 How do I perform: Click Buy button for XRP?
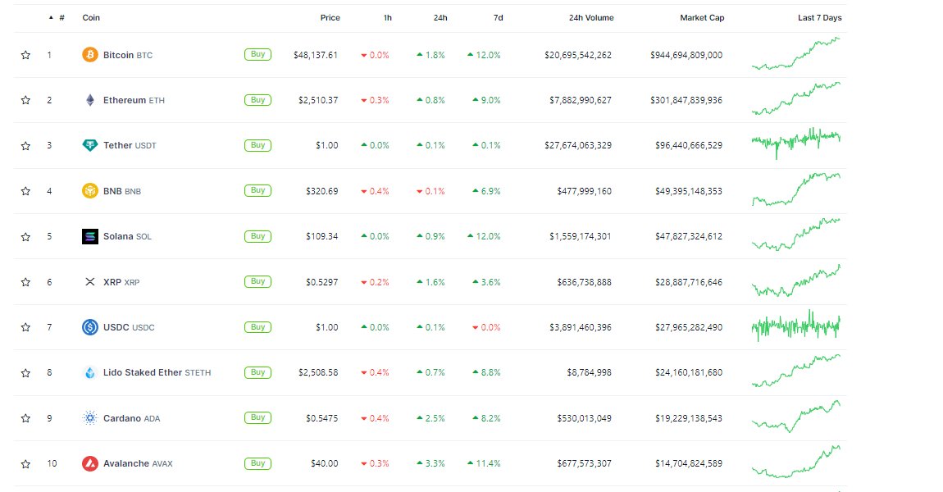click(x=257, y=281)
